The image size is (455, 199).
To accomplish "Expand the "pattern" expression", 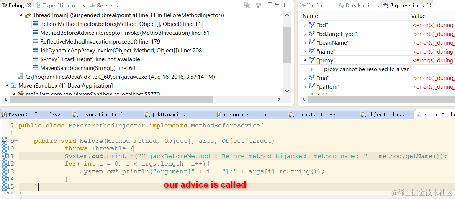I will 305,87.
